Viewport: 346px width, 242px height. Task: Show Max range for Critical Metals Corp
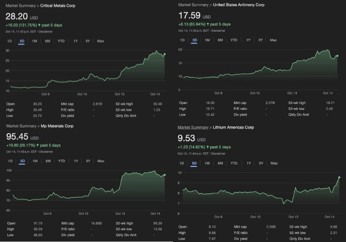click(100, 41)
